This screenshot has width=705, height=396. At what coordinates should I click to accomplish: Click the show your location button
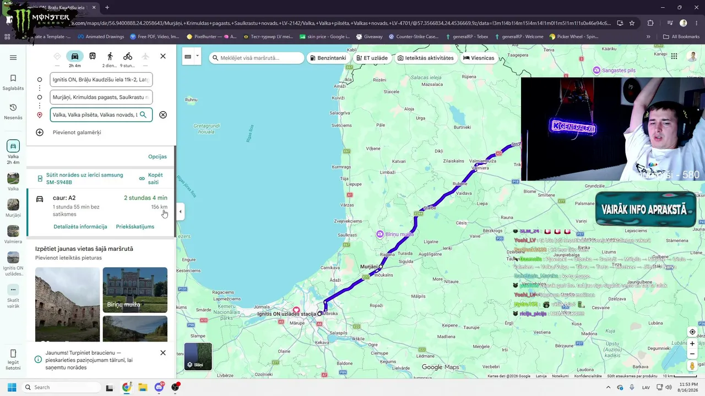(692, 332)
